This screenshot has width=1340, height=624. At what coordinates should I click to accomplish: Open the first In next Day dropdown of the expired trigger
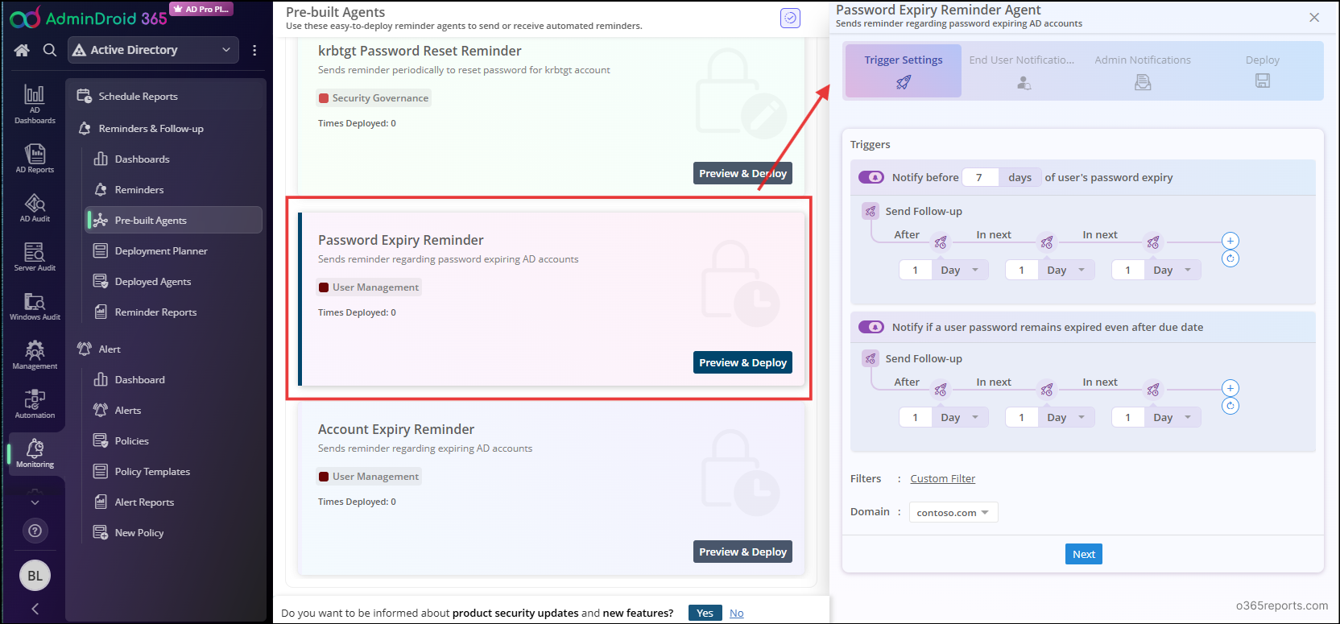[1066, 417]
